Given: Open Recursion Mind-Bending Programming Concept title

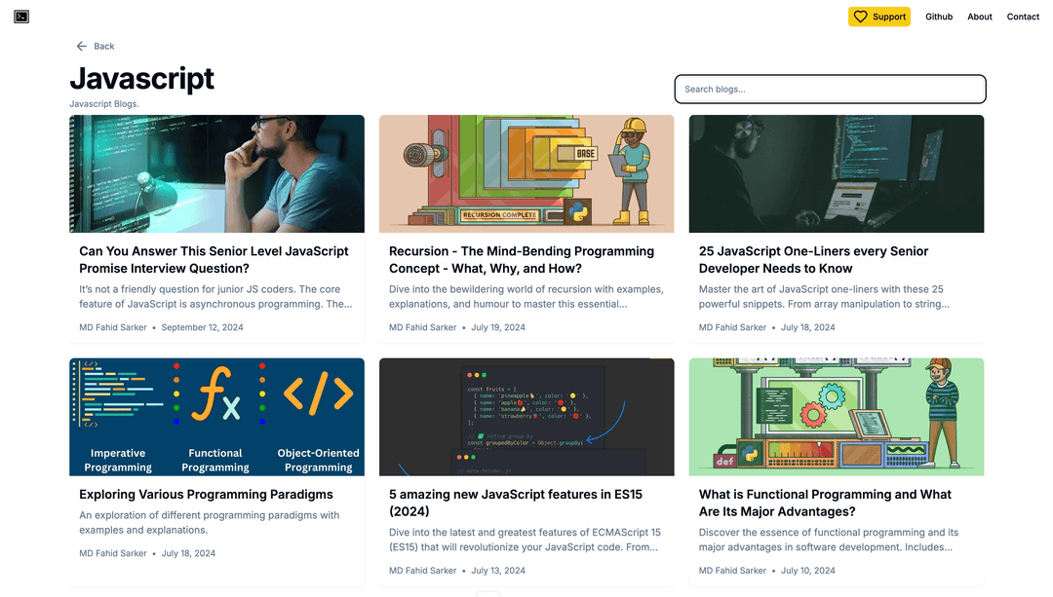Looking at the screenshot, I should 521,259.
